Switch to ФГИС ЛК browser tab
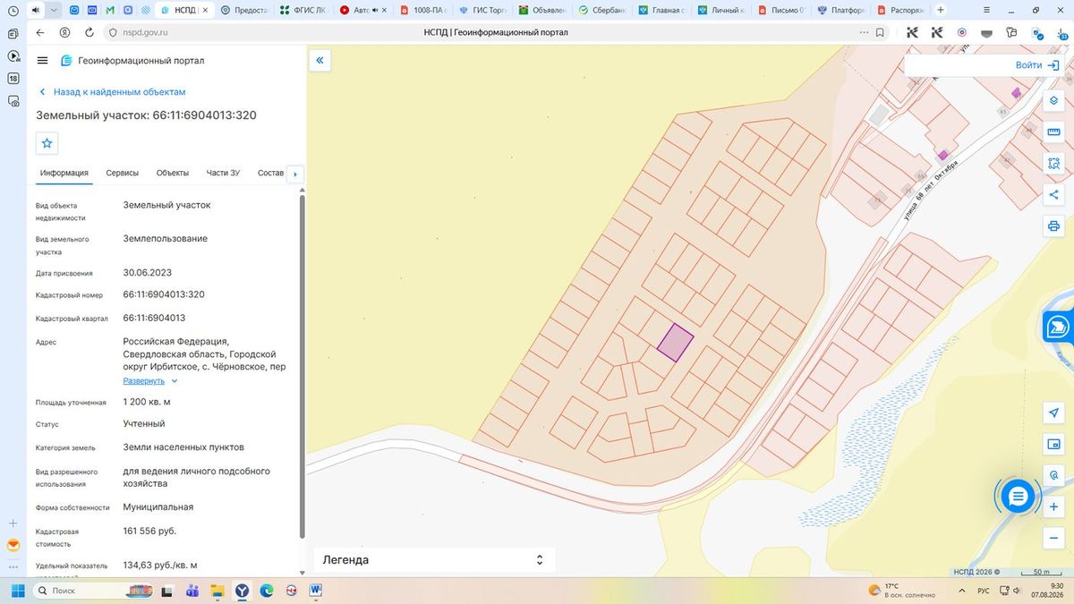This screenshot has width=1074, height=604. pyautogui.click(x=303, y=11)
